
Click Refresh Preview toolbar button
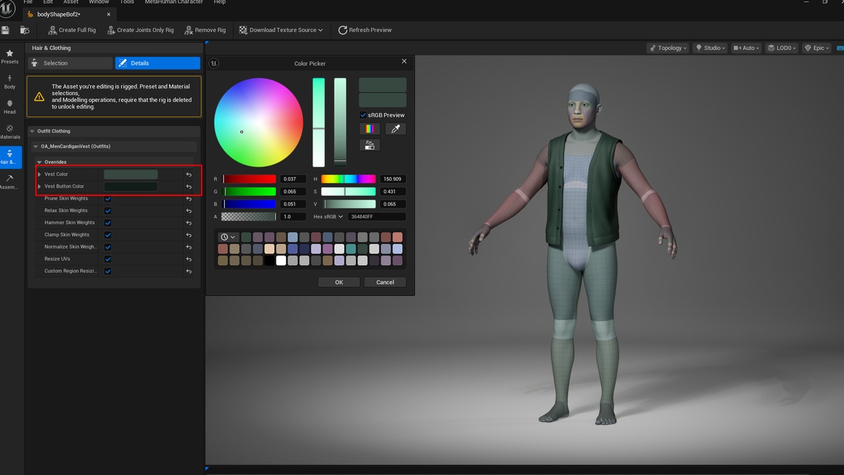[365, 30]
